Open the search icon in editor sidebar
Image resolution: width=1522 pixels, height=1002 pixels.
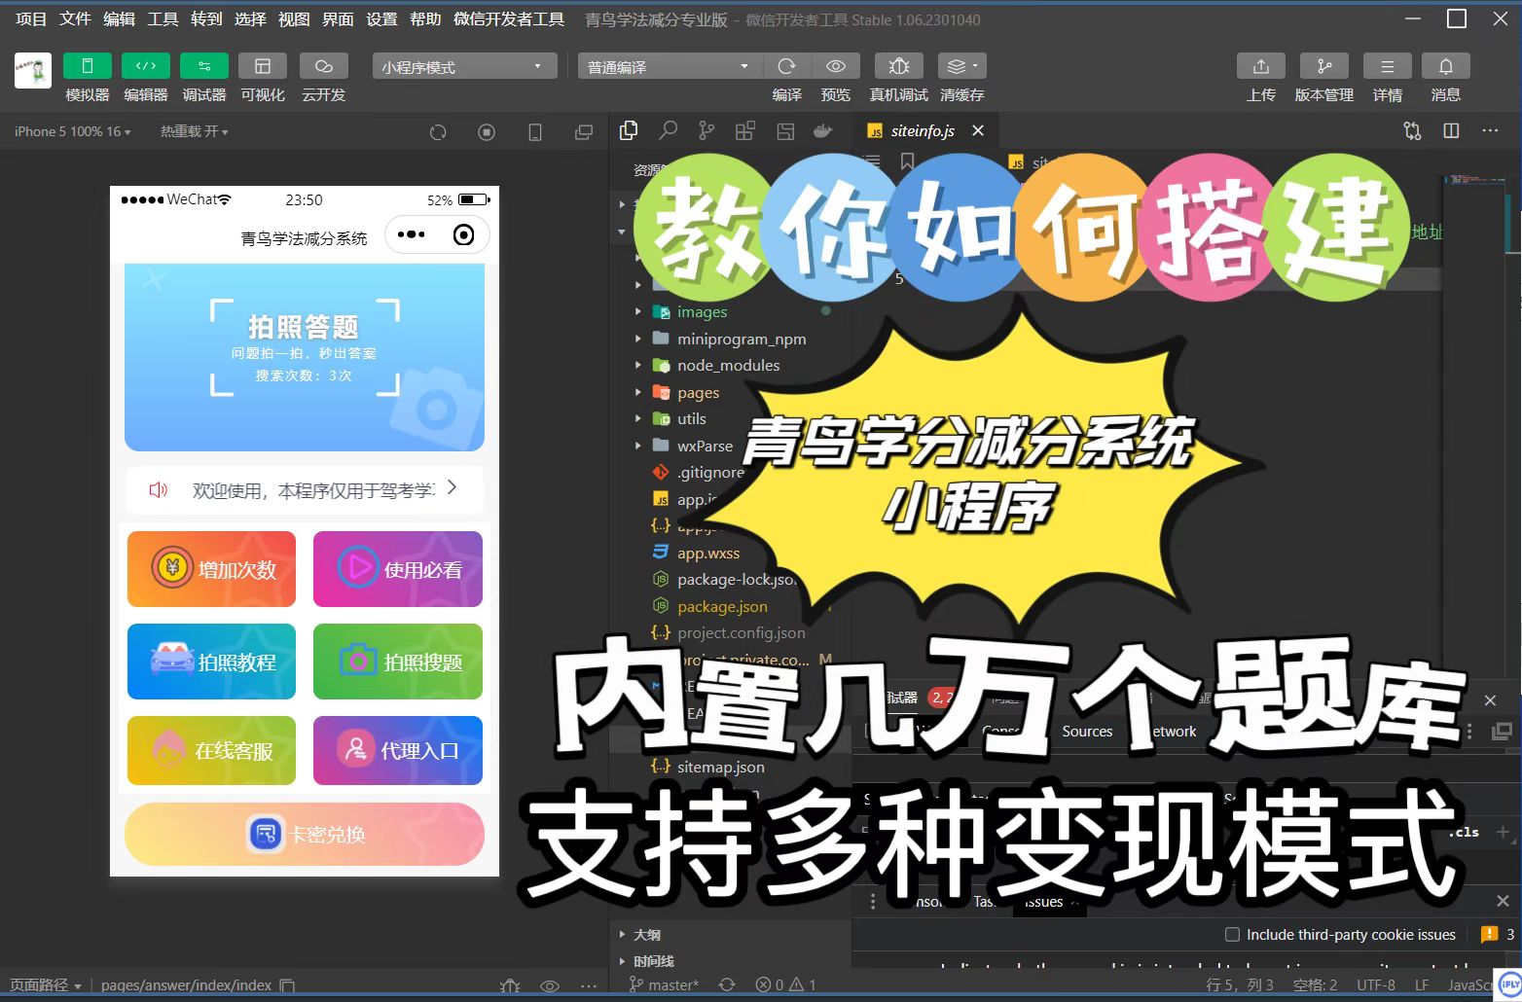pos(669,130)
